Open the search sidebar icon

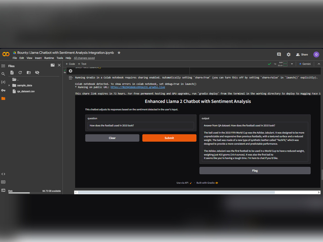pos(3,74)
